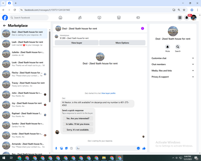The image size is (201, 161).
Task: Open the Windows Start button
Action: click(x=4, y=158)
